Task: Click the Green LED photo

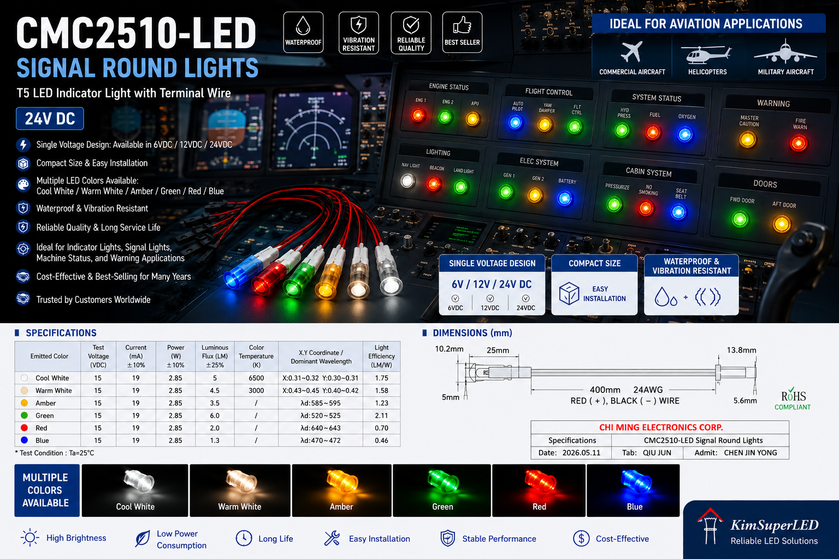Action: pos(442,490)
